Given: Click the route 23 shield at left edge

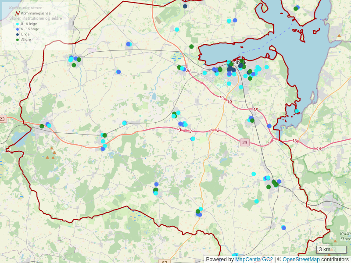Looking at the screenshot, I should [3, 119].
